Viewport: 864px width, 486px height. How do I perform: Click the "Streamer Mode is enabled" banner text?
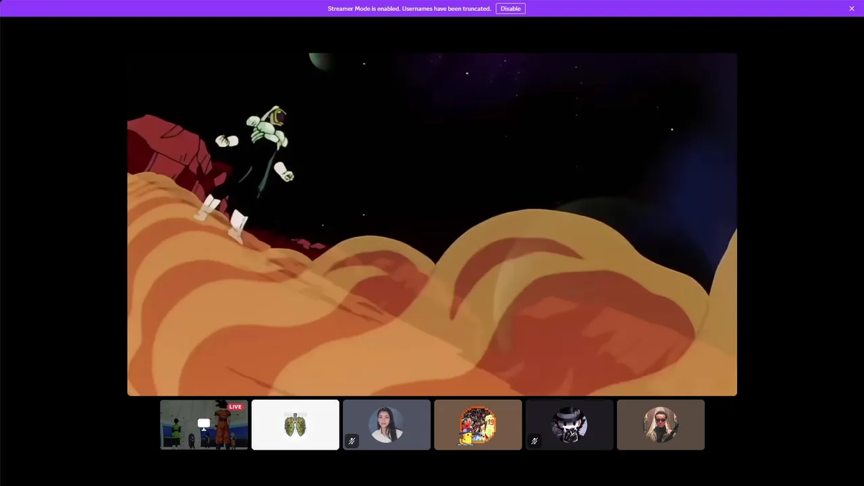(x=409, y=9)
